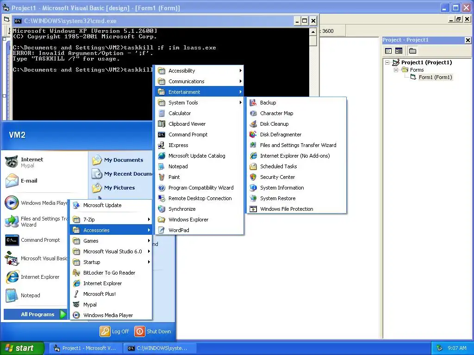Click cmd window scrollbar up arrow
Image resolution: width=474 pixels, height=355 pixels.
(313, 32)
